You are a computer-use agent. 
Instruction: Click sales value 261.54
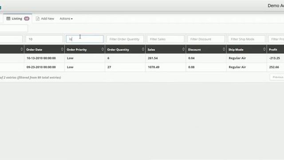click(x=153, y=58)
